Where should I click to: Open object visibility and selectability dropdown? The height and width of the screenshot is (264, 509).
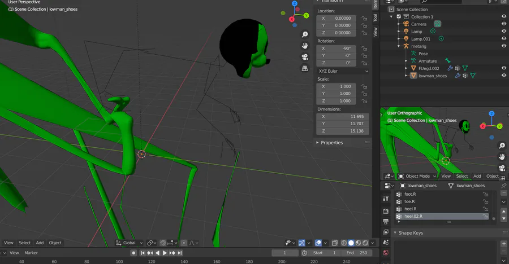(x=289, y=243)
